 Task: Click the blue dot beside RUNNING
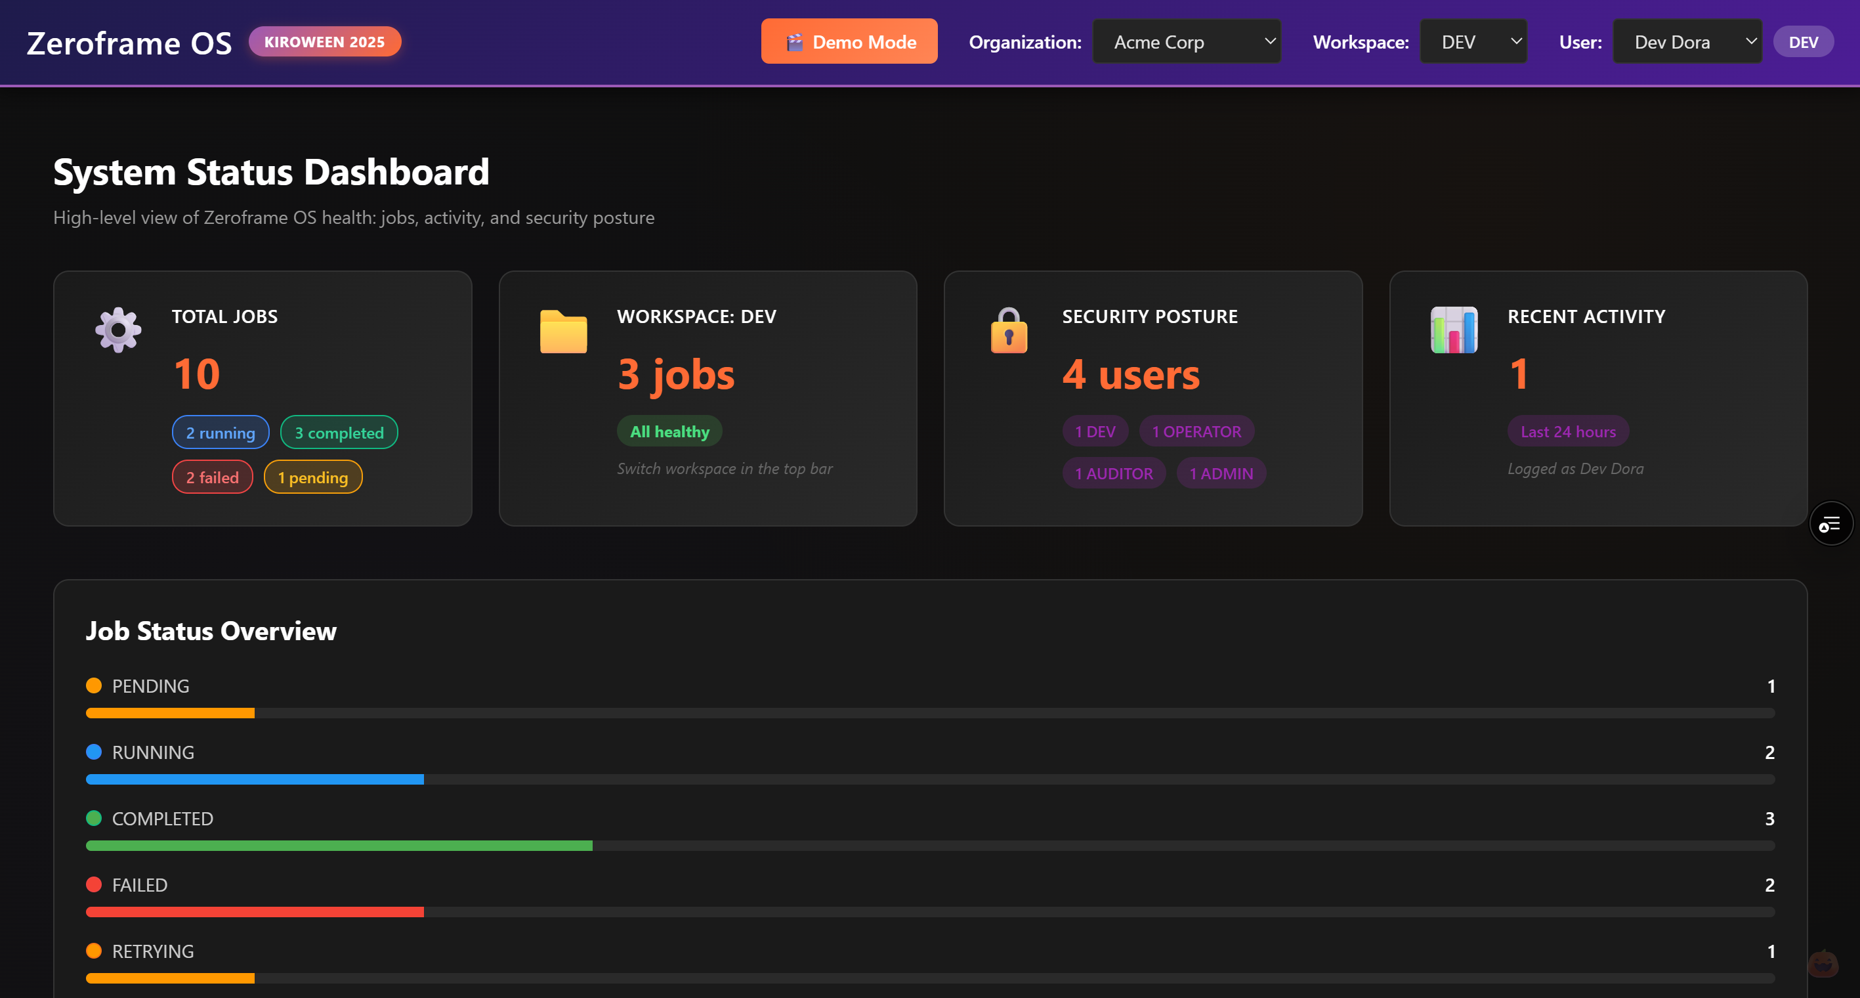94,752
